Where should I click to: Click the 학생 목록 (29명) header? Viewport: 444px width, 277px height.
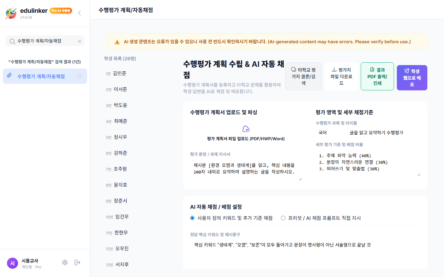point(120,59)
